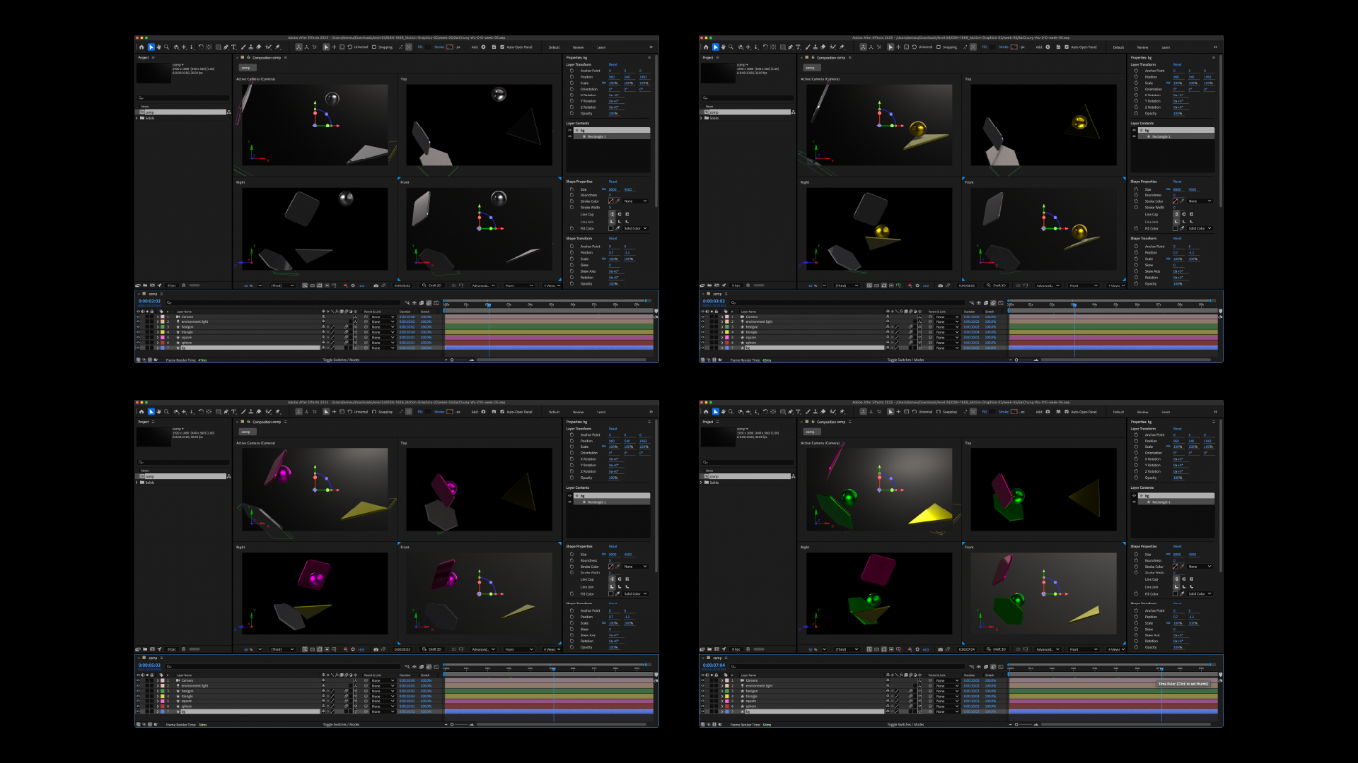Select the Rectangle shape tool in bottom-left window

[x=219, y=412]
